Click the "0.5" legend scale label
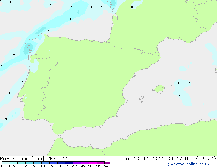Image resolution: width=217 pixels, height=167 pixels. 12,166
